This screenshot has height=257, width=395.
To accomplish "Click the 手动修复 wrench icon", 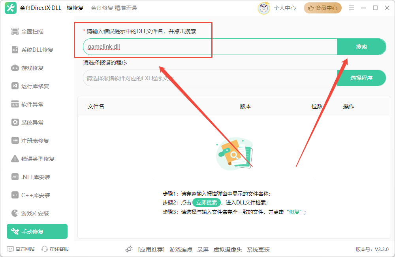I will click(x=15, y=231).
